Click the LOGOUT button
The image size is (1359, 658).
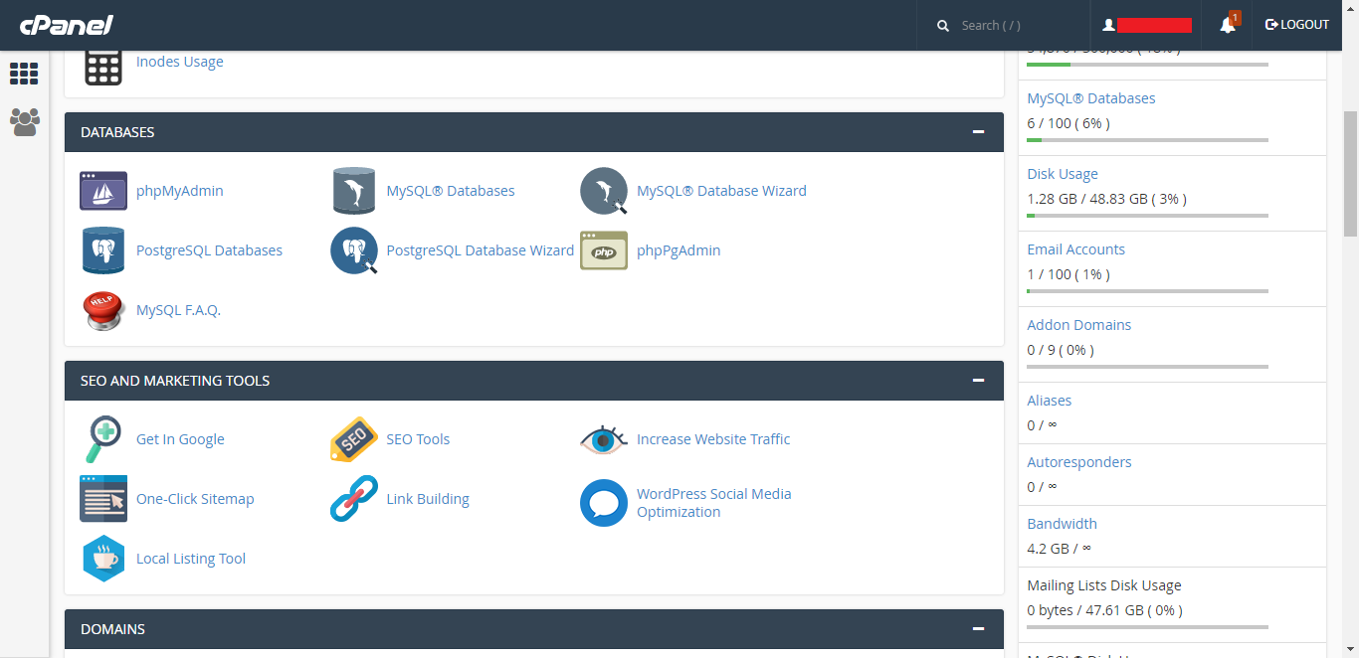tap(1296, 25)
